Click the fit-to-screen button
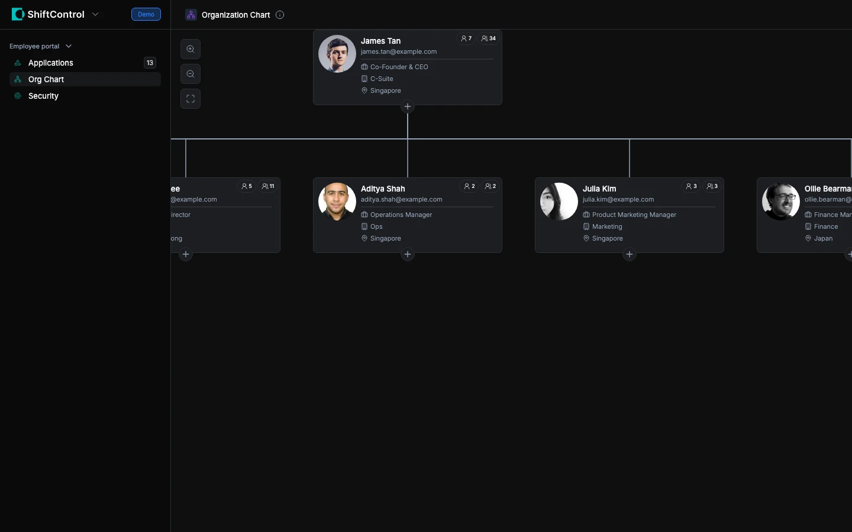852x532 pixels. (191, 99)
